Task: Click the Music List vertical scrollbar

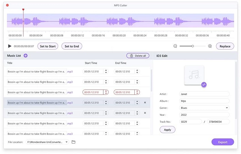Action: coord(151,80)
